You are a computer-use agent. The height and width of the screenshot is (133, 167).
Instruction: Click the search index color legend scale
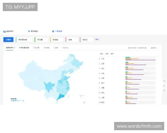[x=17, y=101]
